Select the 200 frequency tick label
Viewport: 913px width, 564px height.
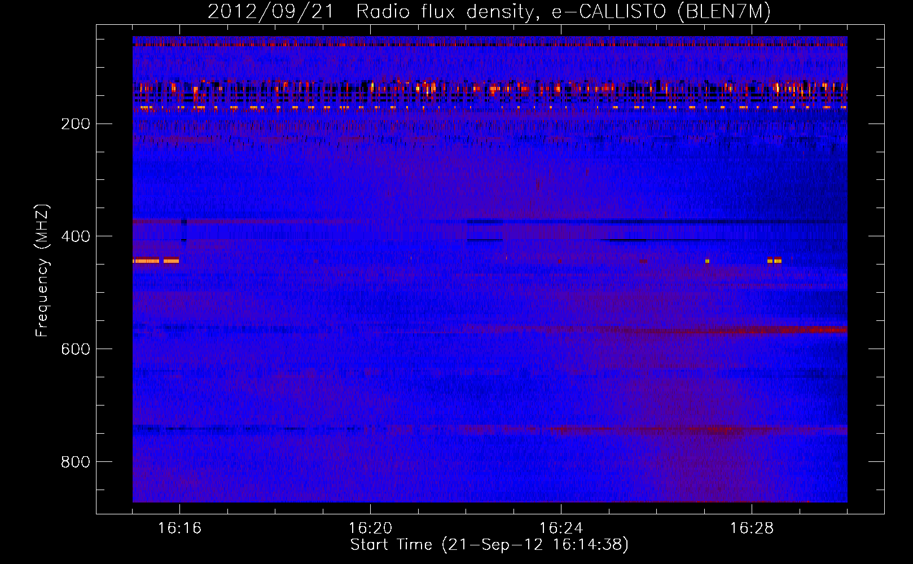tap(76, 124)
